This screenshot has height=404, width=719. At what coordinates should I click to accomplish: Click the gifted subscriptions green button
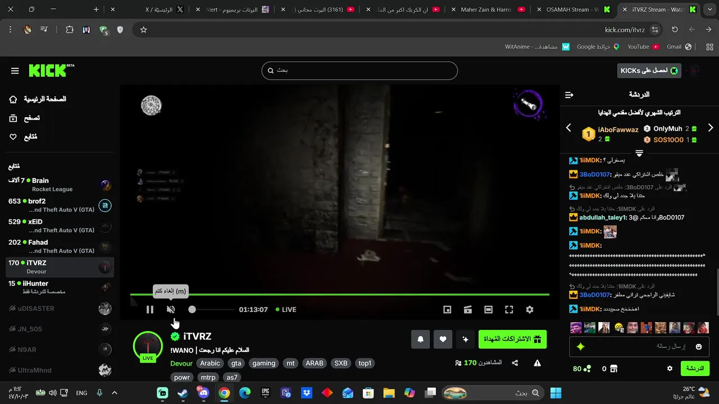pos(512,339)
